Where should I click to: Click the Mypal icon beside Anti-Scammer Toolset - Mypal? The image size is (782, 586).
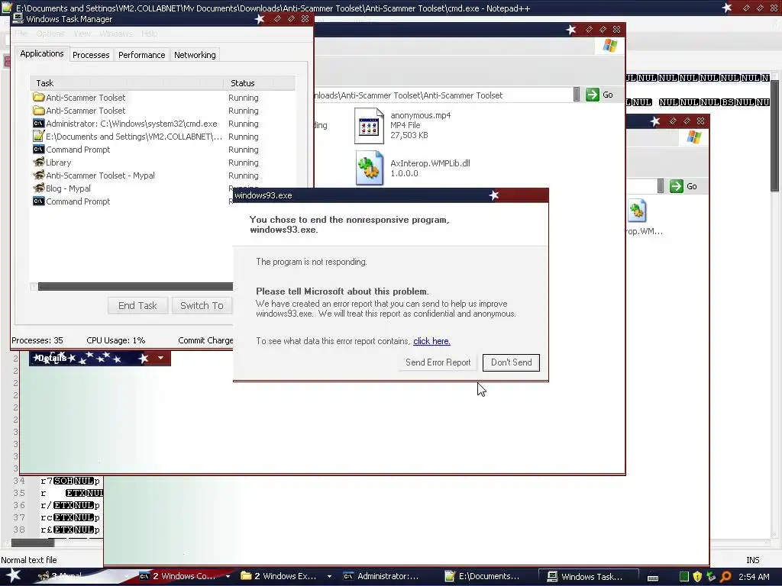click(38, 175)
